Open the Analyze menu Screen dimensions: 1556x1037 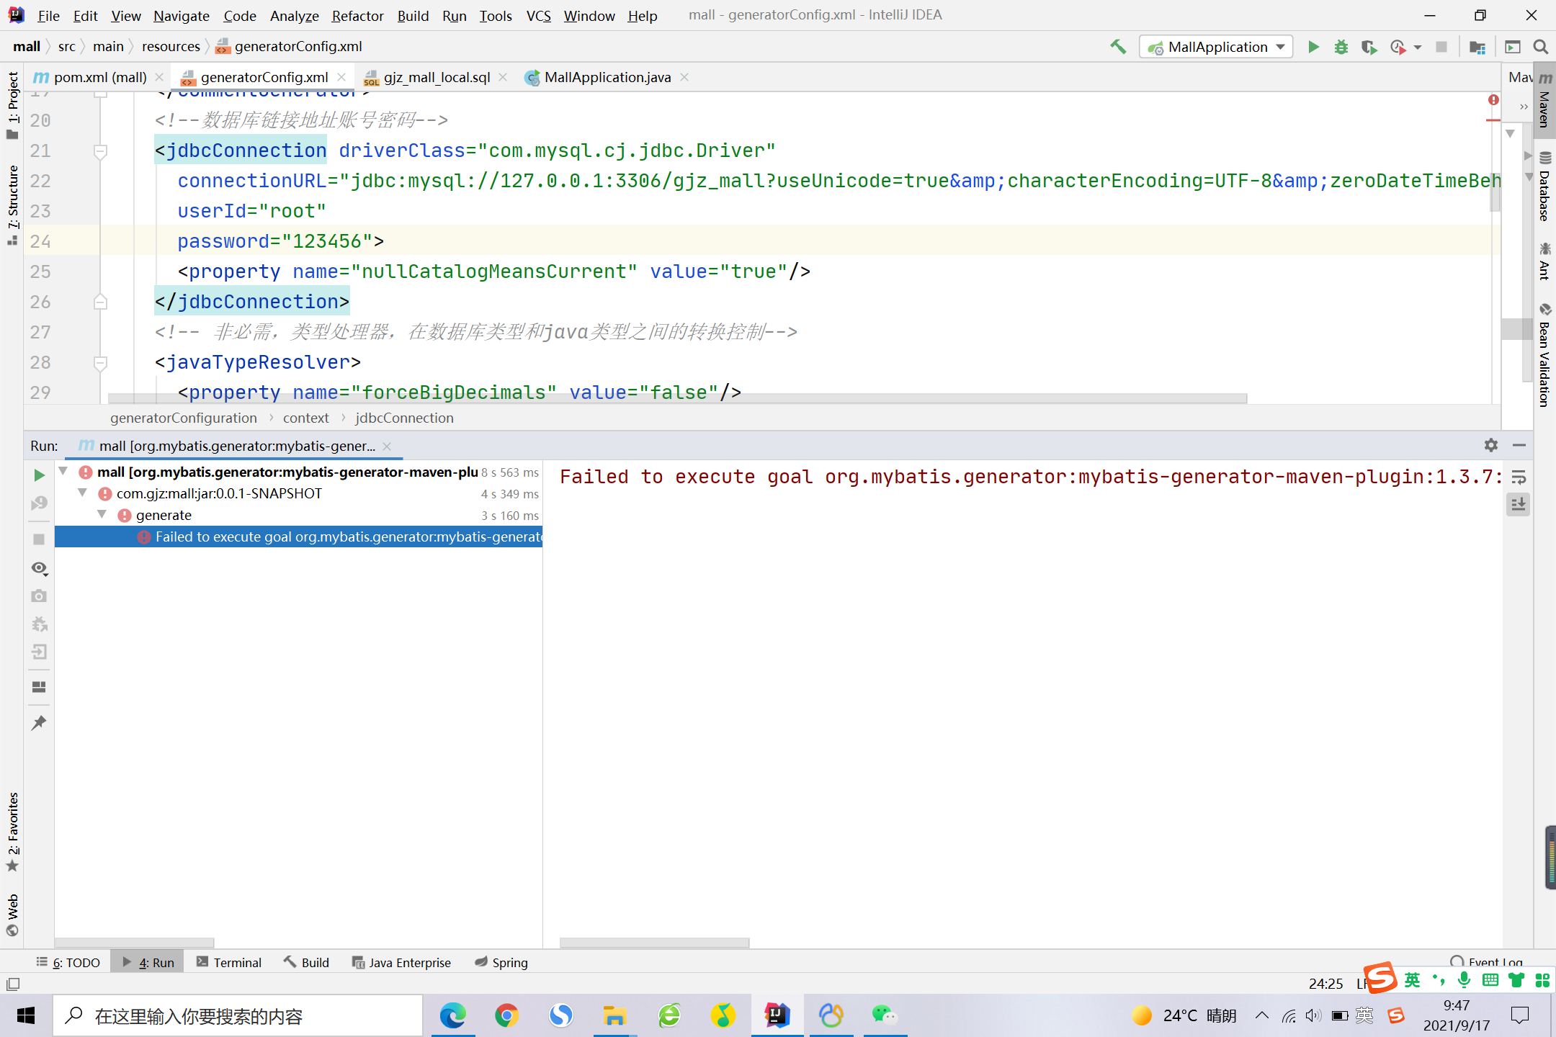(x=294, y=15)
